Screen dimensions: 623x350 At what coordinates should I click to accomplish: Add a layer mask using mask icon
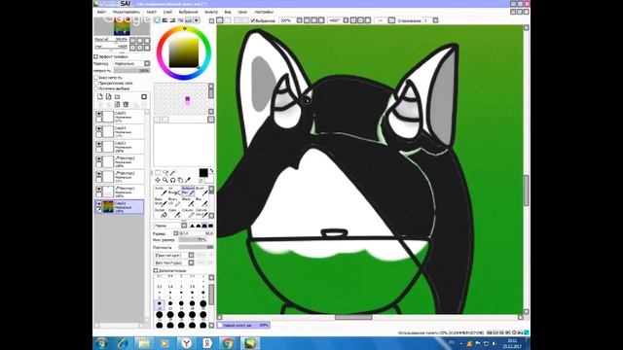click(x=144, y=96)
